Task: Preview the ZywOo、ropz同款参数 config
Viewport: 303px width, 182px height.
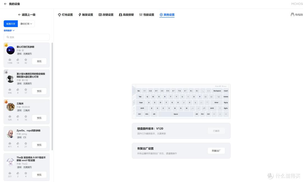Action: click(39, 145)
